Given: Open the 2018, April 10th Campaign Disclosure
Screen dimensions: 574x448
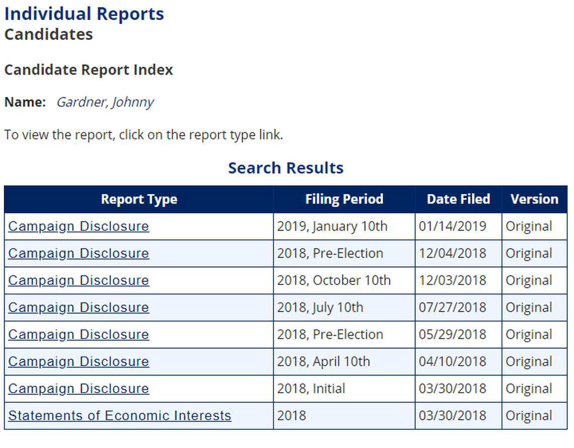Looking at the screenshot, I should pyautogui.click(x=78, y=361).
